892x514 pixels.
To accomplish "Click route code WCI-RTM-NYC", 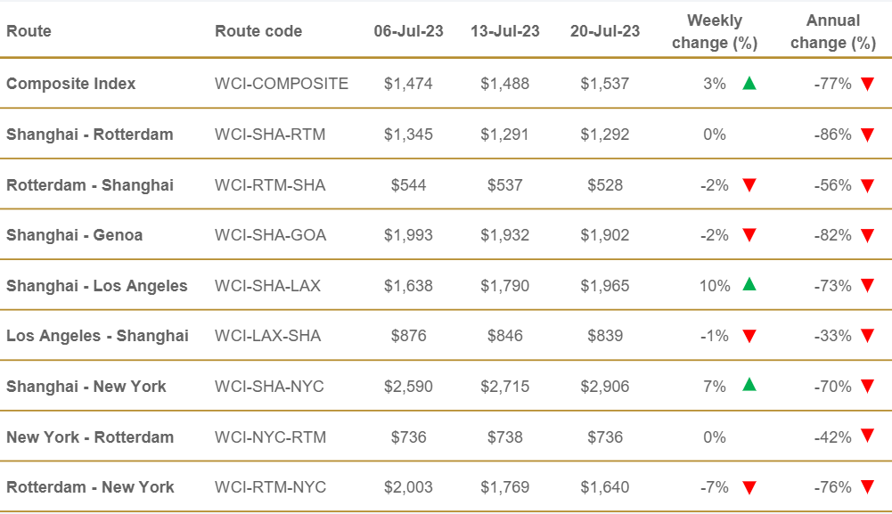I will [271, 487].
